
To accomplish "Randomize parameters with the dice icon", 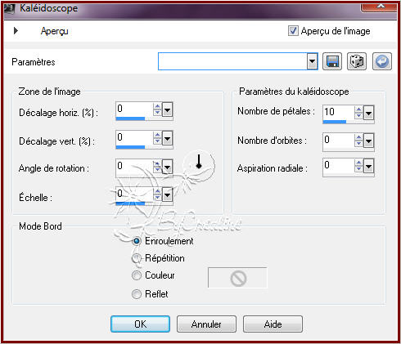I will click(357, 61).
